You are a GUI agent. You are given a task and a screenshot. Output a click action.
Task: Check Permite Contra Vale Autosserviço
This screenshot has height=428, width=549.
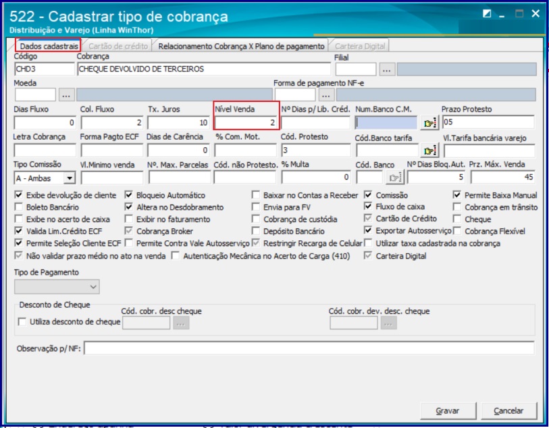pos(129,243)
